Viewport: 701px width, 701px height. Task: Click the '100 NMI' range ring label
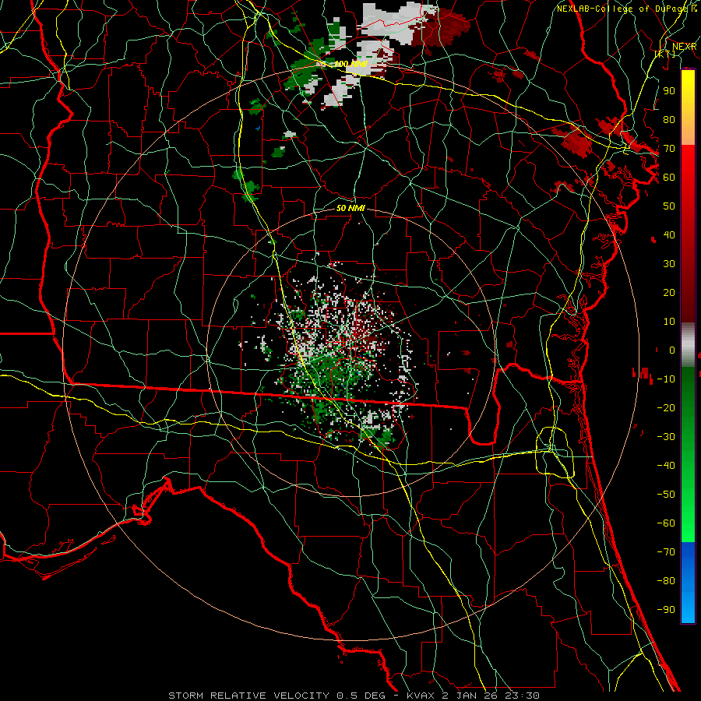point(350,64)
